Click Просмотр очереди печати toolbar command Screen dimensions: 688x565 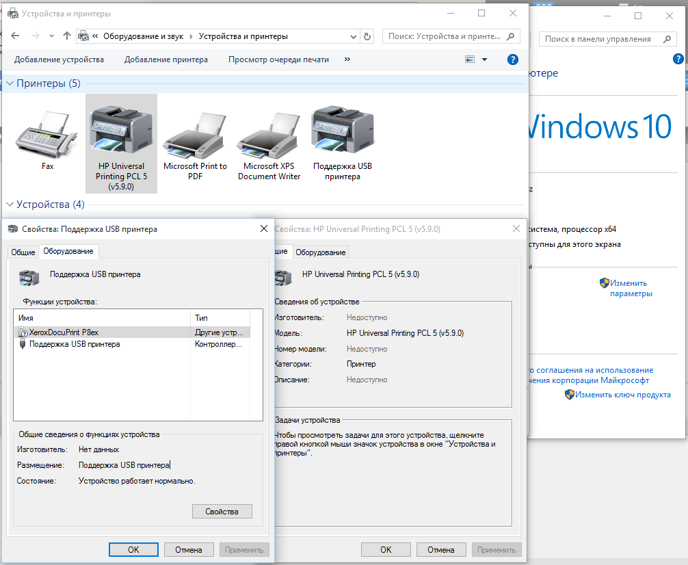278,60
